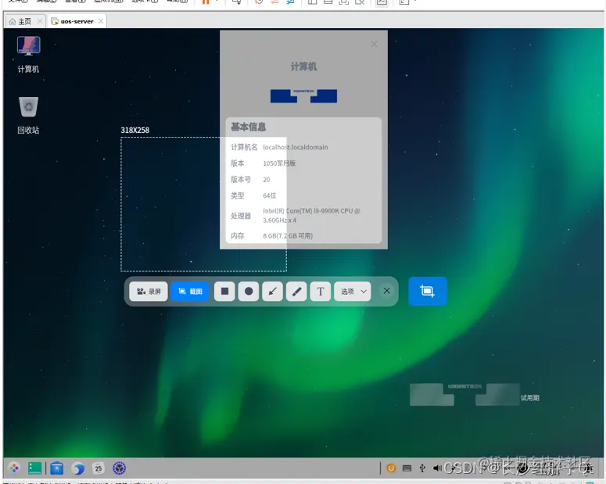Image resolution: width=606 pixels, height=484 pixels.
Task: Select the arrow drawing tool
Action: coord(272,291)
